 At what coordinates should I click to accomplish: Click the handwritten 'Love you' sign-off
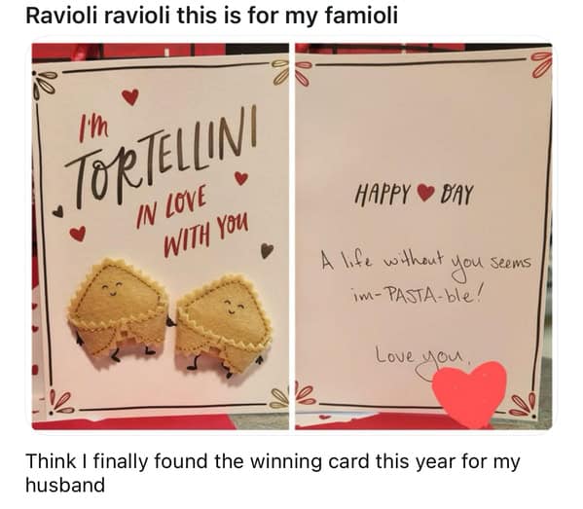coord(420,356)
